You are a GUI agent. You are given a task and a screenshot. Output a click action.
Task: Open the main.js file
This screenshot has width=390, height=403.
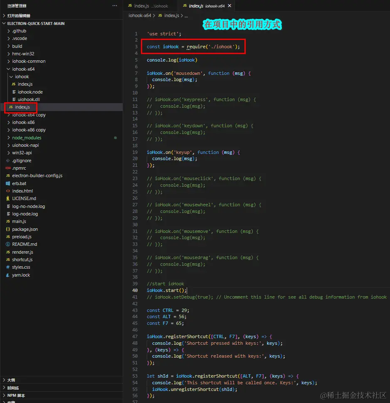tap(62, 221)
